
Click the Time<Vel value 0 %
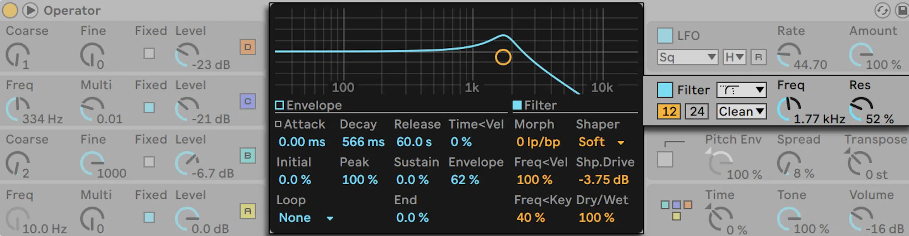tap(461, 142)
